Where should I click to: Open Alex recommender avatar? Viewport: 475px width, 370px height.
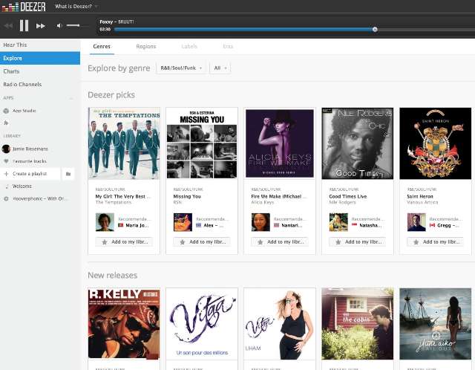(x=183, y=222)
